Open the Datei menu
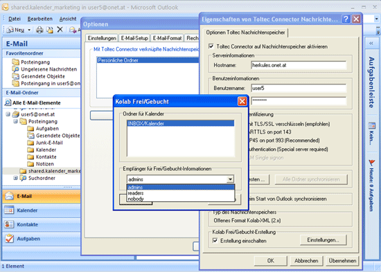The width and height of the screenshot is (381, 272). coord(15,19)
